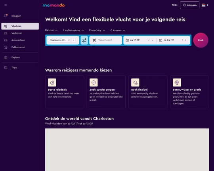Viewport: 214px width, 171px height.
Task: Click the Verblijven bed icon
Action: tap(6, 33)
